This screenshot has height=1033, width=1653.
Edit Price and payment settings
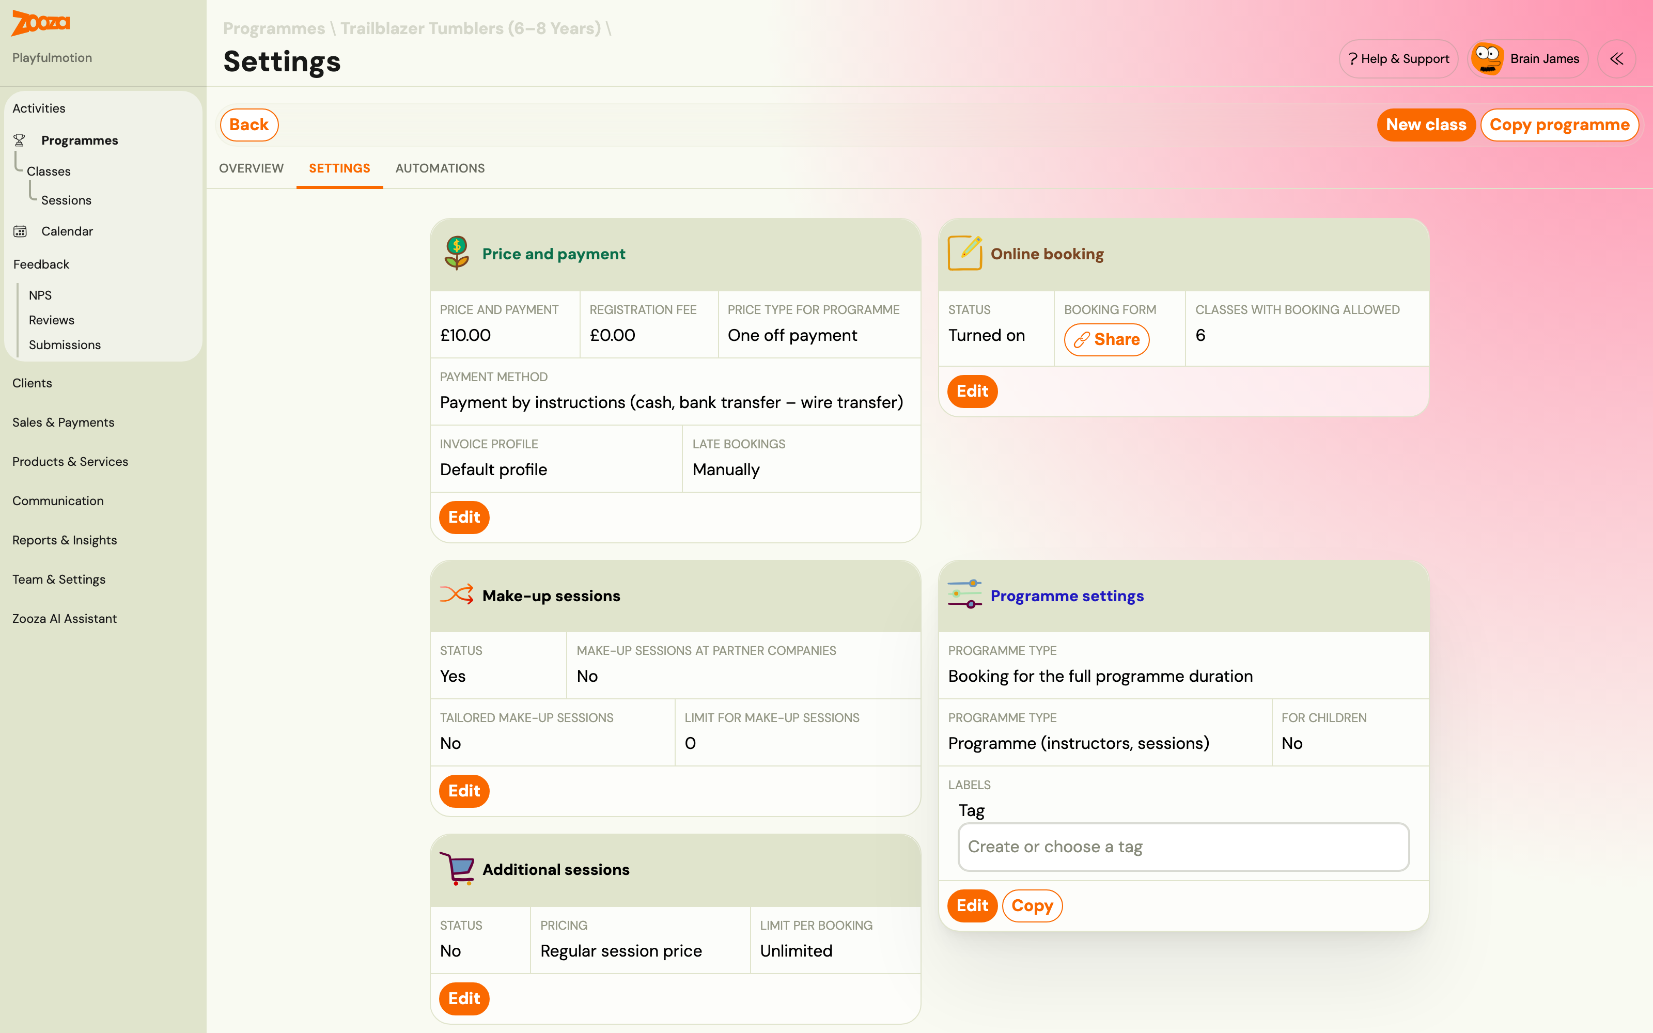click(x=464, y=517)
